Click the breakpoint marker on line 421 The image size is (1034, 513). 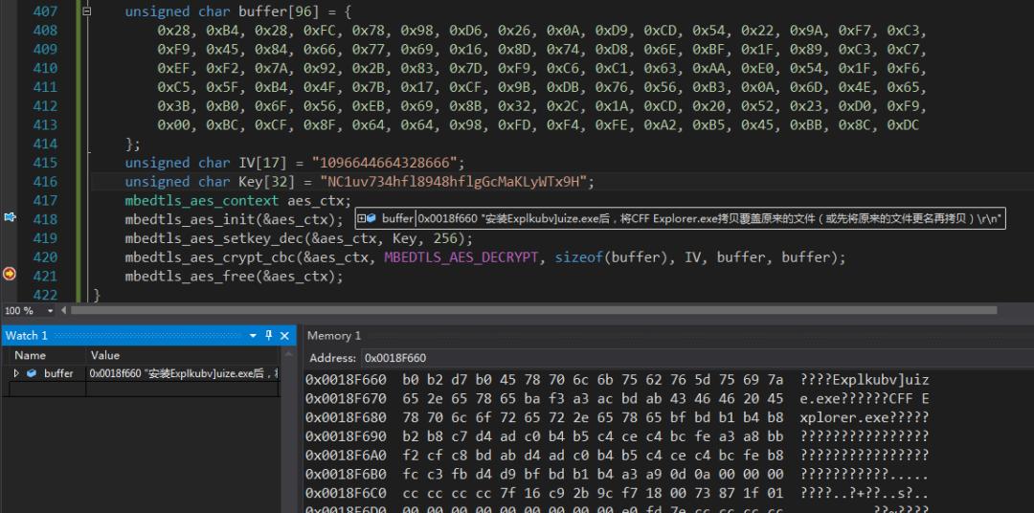10,273
